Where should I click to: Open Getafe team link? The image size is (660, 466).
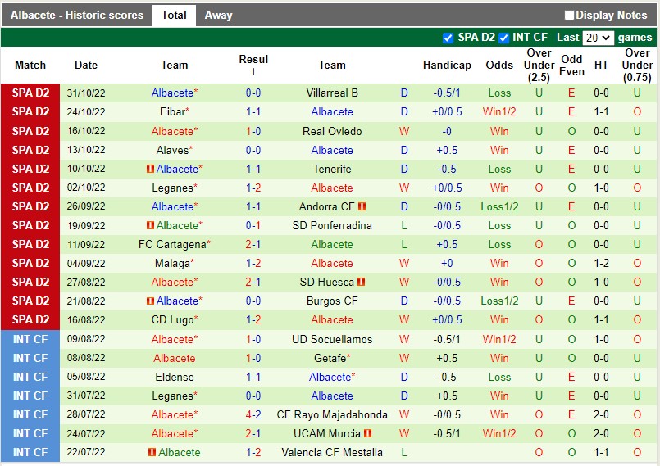click(330, 359)
